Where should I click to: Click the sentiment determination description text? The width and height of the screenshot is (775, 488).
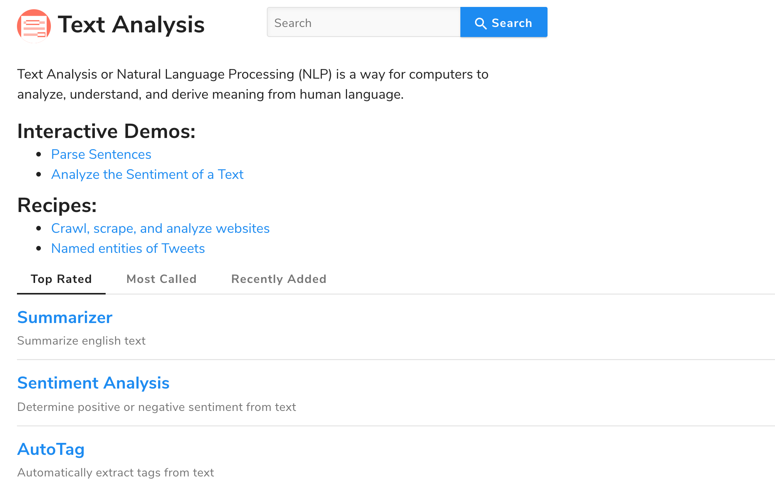click(157, 407)
